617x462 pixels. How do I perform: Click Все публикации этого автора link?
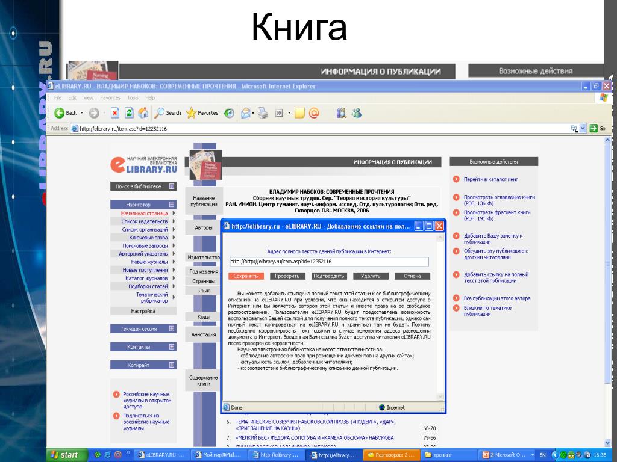pyautogui.click(x=497, y=298)
